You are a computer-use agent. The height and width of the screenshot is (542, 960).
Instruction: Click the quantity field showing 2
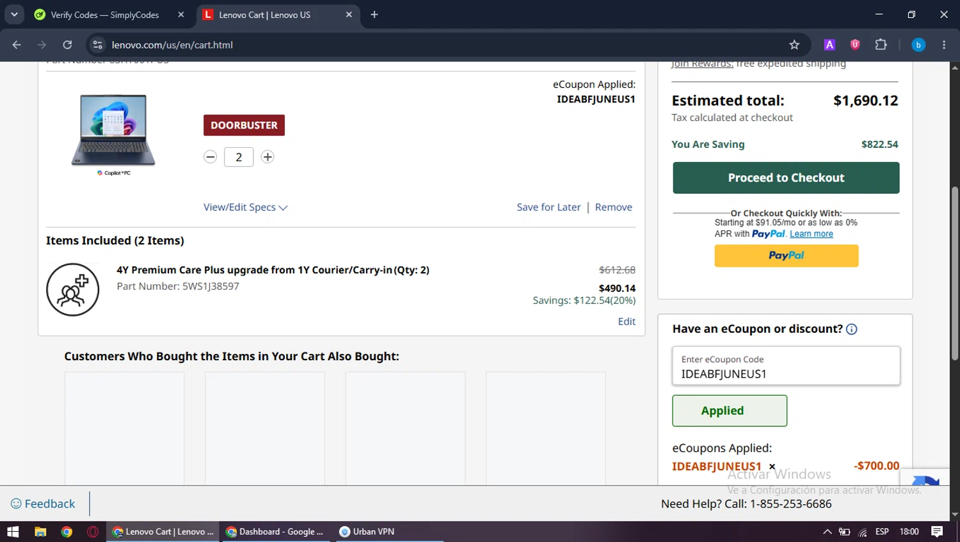point(239,157)
